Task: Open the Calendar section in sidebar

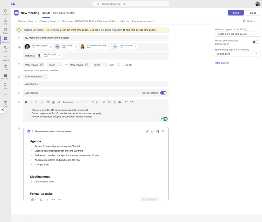Action: coord(6,40)
